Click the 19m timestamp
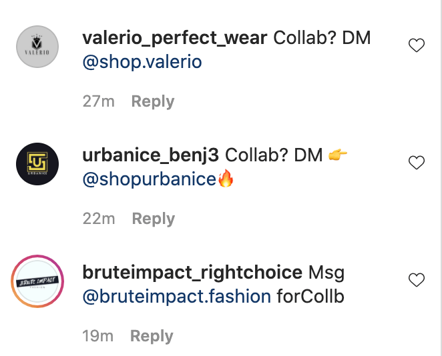 (98, 336)
